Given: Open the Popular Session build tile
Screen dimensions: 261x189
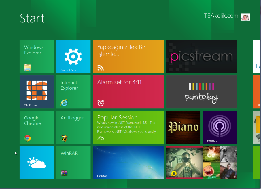Looking at the screenshot, I should pyautogui.click(x=128, y=127).
